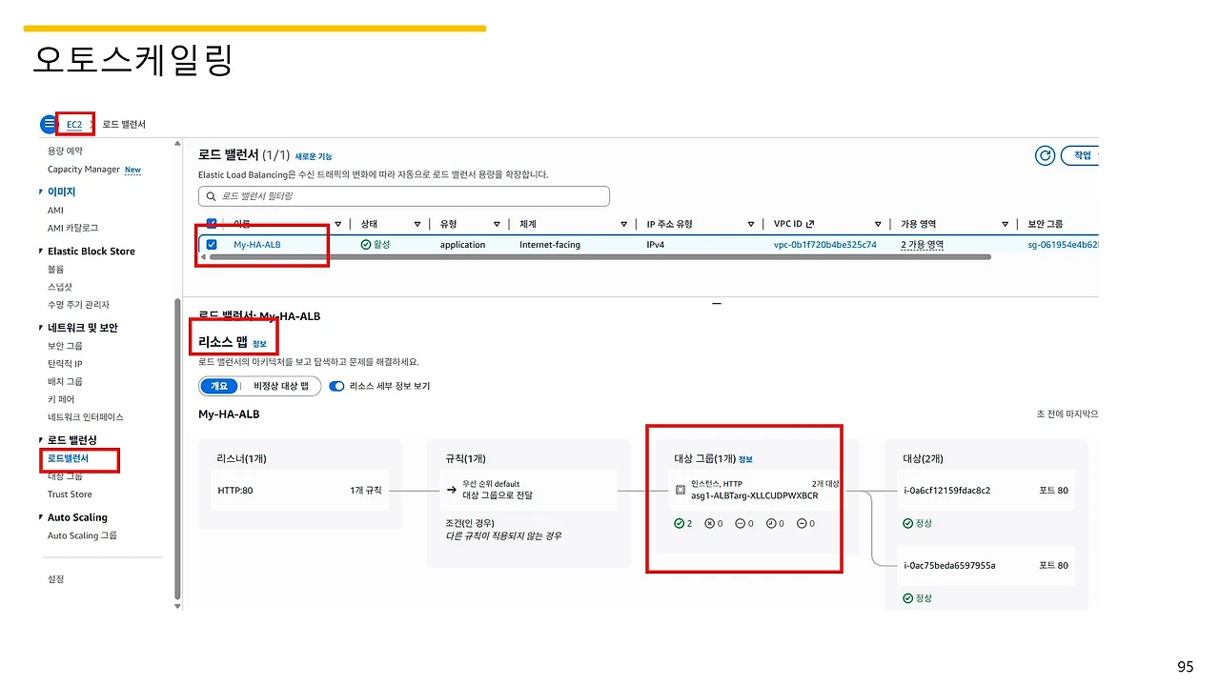Click 정상 health icon for i-0ac75beda6597955a
This screenshot has width=1220, height=686.
907,598
